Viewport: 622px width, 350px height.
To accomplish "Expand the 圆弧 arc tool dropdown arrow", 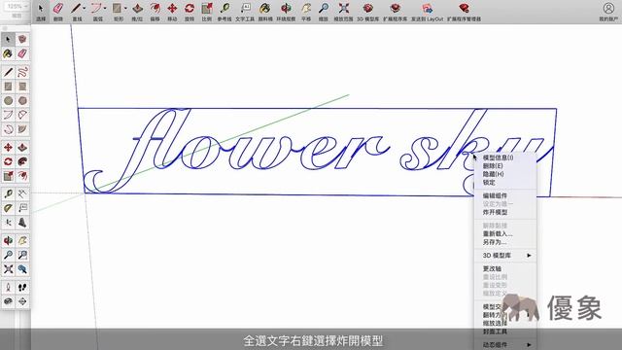I will tap(105, 8).
